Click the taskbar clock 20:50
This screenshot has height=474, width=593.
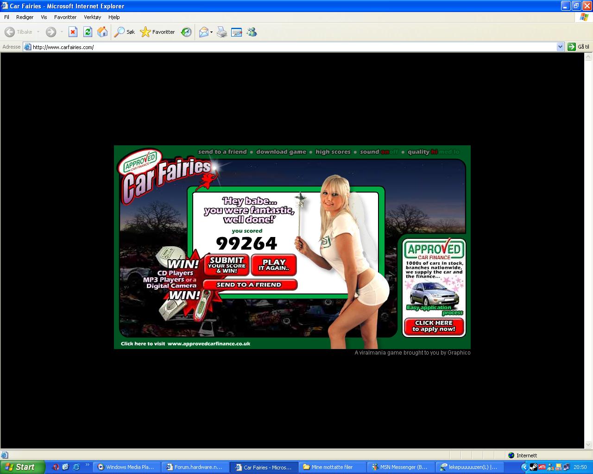pyautogui.click(x=580, y=467)
